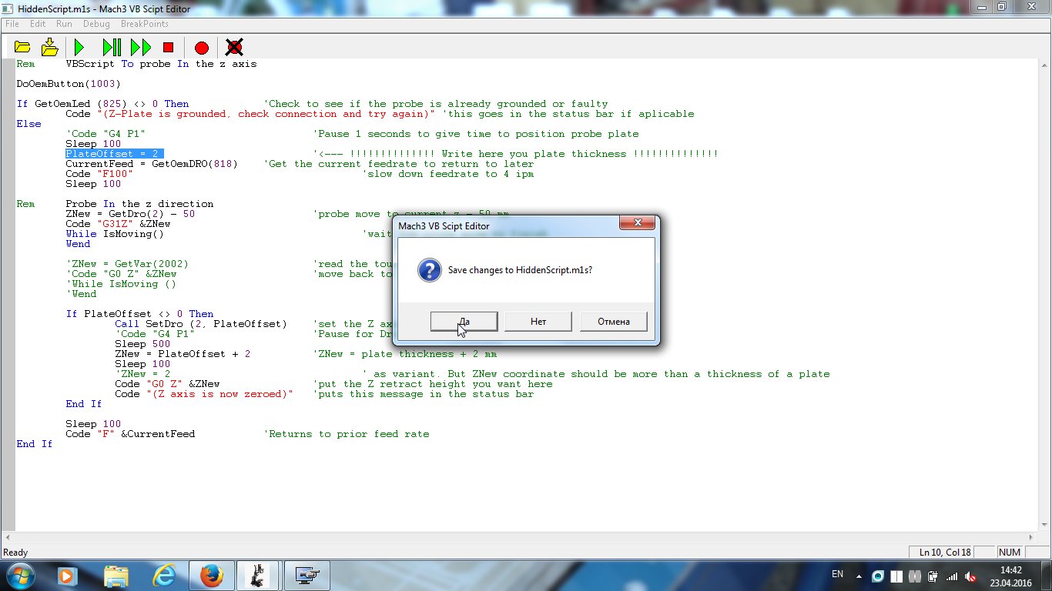Click the string "(Z axis is now zeroed)"

[220, 394]
